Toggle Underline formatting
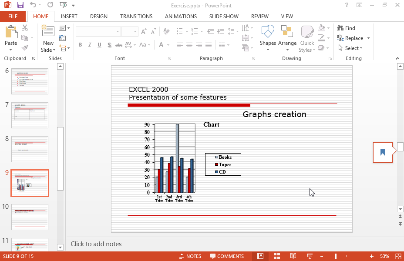This screenshot has height=261, width=404. (99, 45)
